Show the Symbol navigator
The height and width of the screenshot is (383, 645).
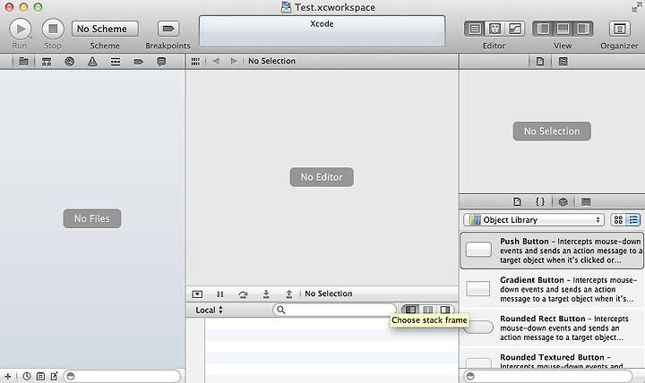pyautogui.click(x=47, y=62)
